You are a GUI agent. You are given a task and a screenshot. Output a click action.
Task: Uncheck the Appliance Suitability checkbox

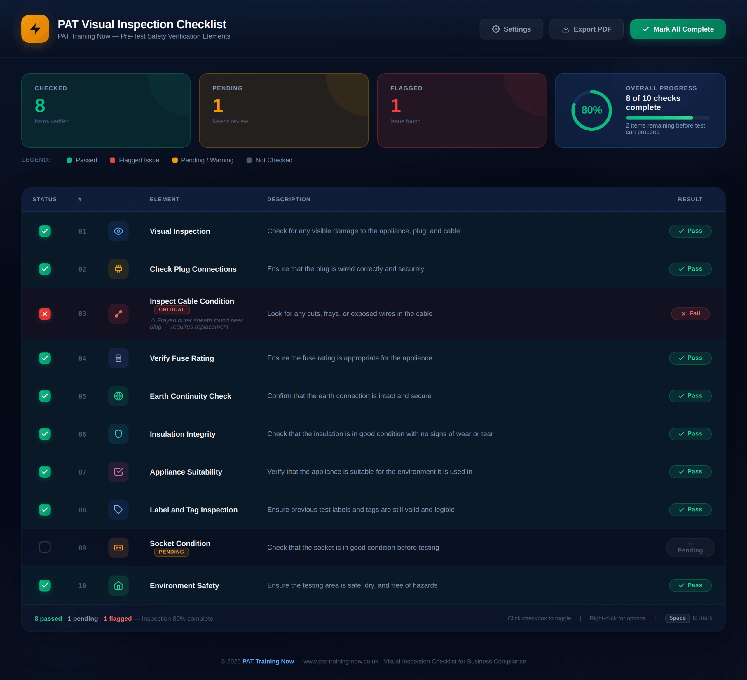click(x=45, y=472)
